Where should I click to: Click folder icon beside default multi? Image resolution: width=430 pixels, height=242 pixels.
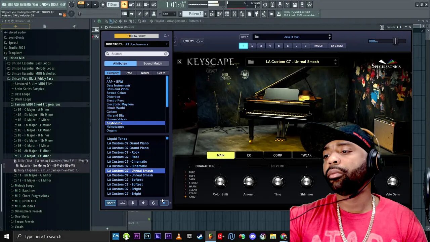pos(257,37)
